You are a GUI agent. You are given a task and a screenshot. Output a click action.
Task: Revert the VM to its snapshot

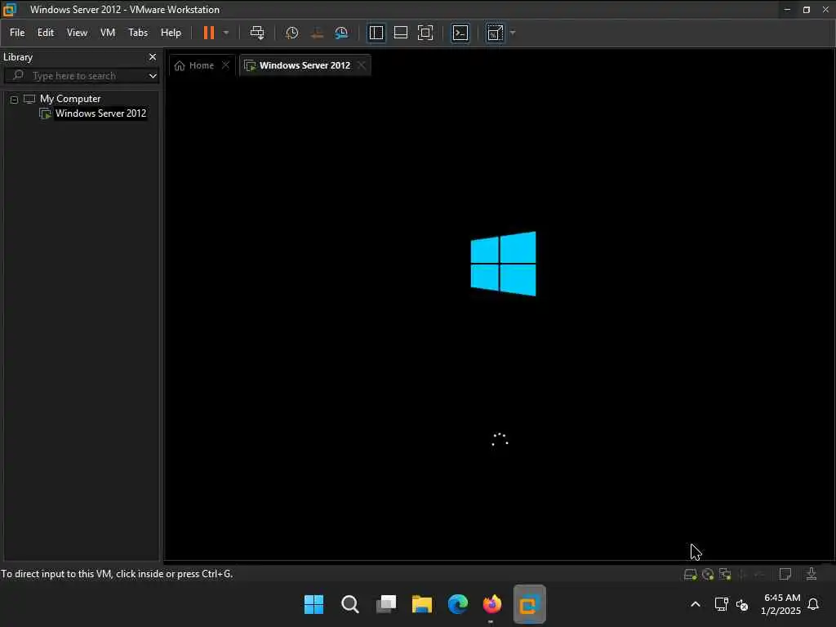317,33
